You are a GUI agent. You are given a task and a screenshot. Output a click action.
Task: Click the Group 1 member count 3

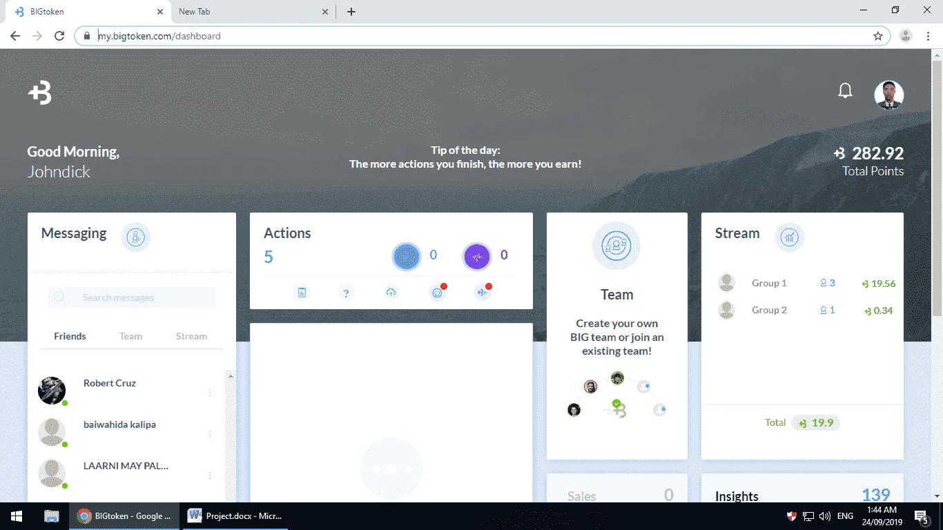(828, 283)
